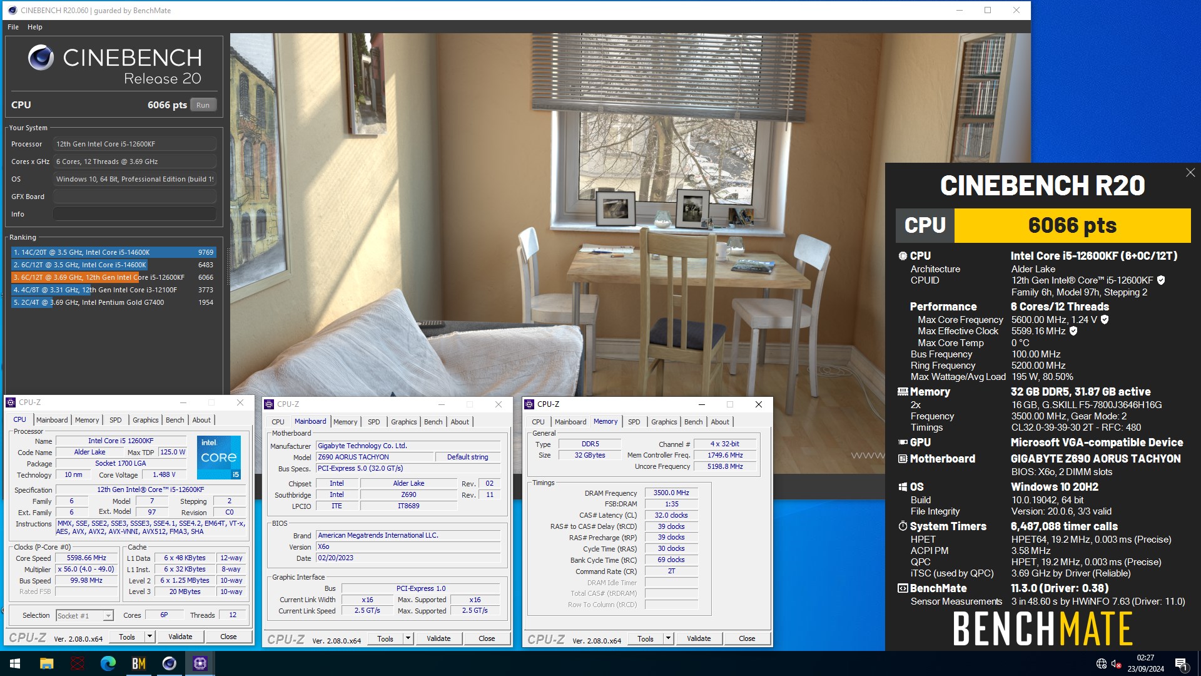Open CPU tab in the Mainboard CPU-Z window

click(278, 422)
